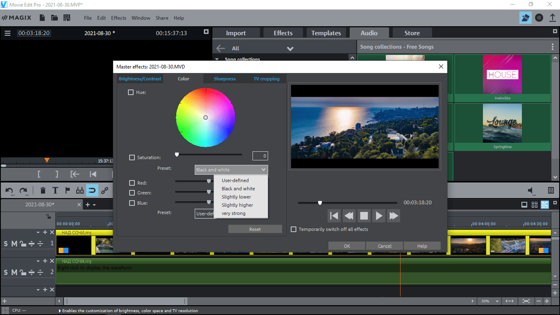This screenshot has width=560, height=315.
Task: Click OK in Master effects dialog
Action: 347,246
